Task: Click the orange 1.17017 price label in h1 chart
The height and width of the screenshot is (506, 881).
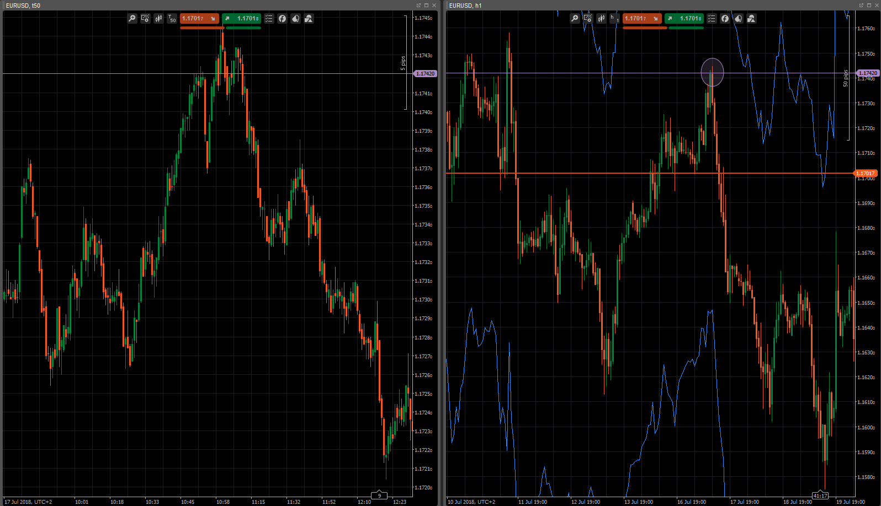Action: click(866, 174)
